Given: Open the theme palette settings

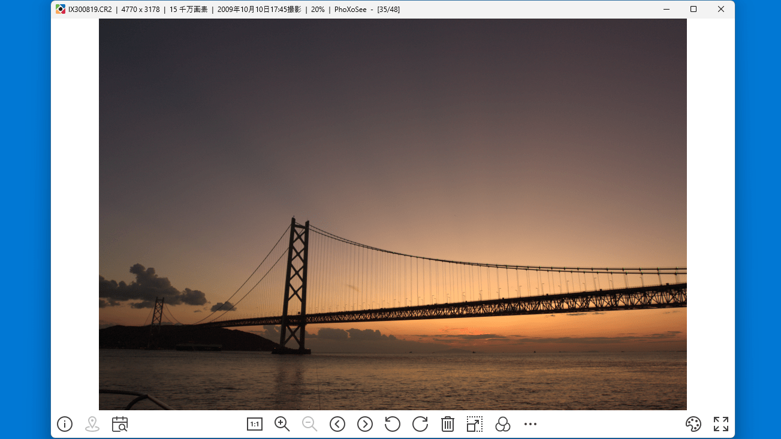Looking at the screenshot, I should coord(693,424).
